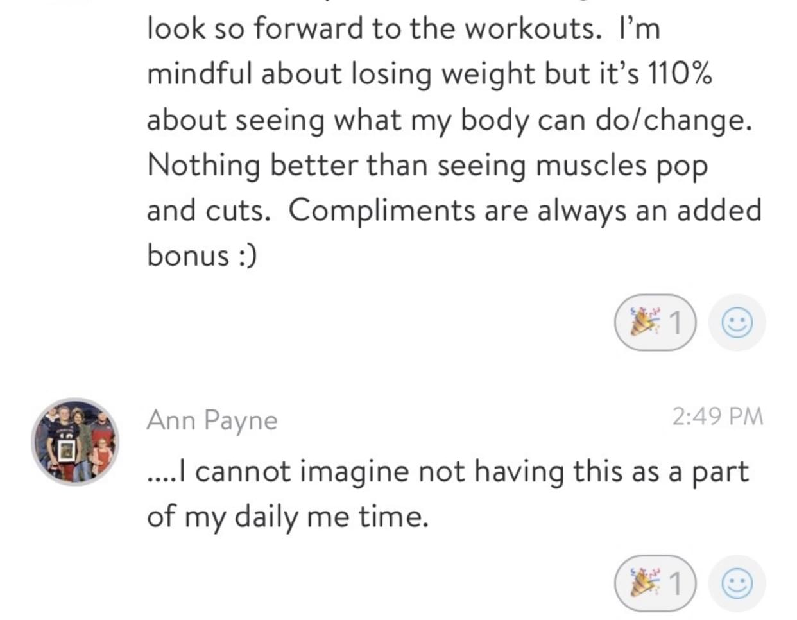
Task: Click the 2:49 PM timestamp
Action: pos(717,417)
